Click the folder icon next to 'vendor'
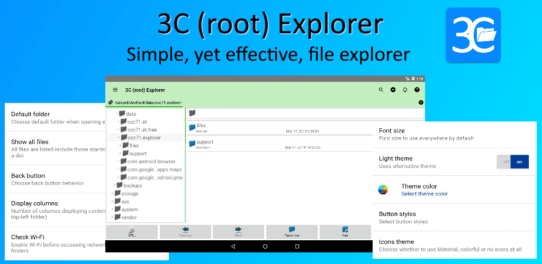 (x=118, y=217)
